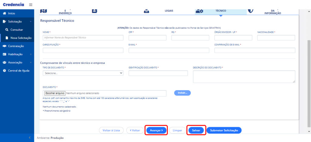Go to the Informação step tab
311x142 pixels.
click(273, 12)
